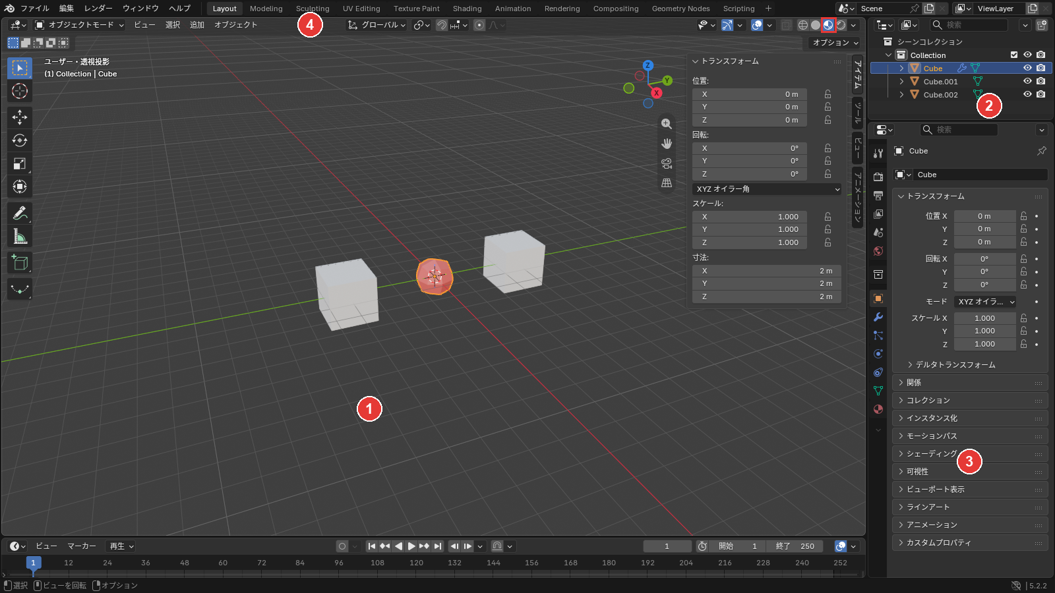Open the レンダー menu

98,9
